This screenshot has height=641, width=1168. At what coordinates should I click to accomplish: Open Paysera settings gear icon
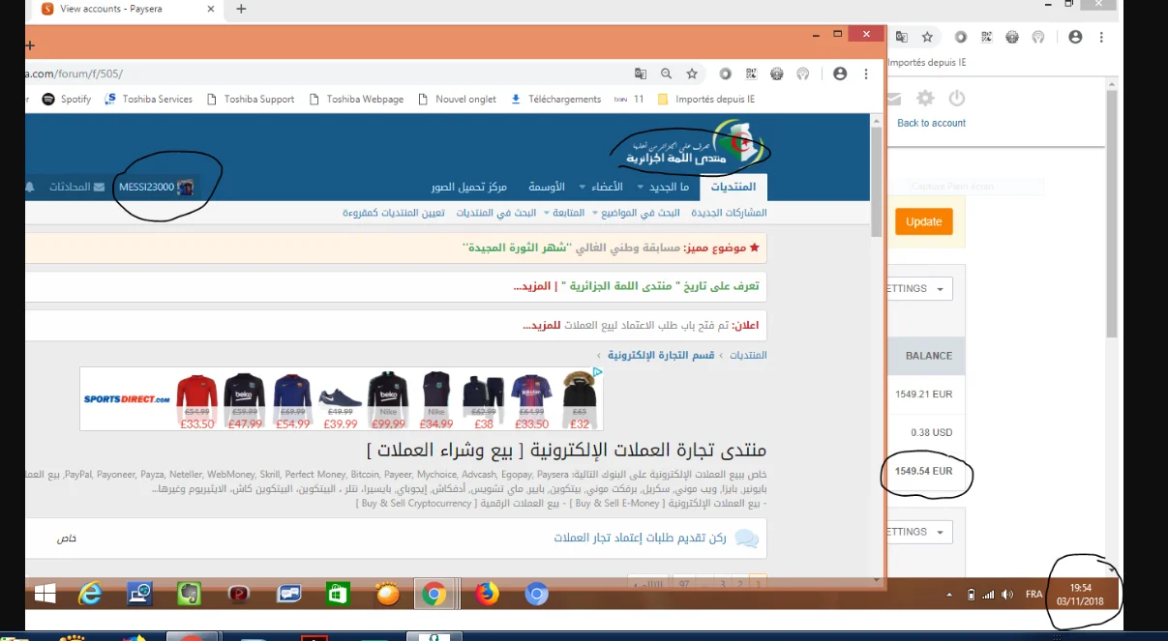[x=925, y=98]
